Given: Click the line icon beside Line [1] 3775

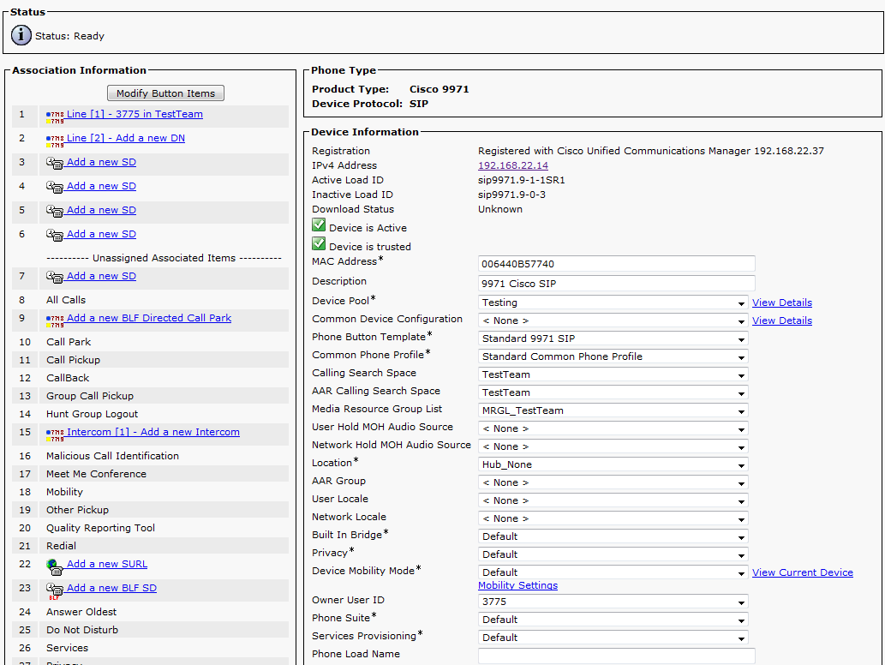Looking at the screenshot, I should 55,116.
